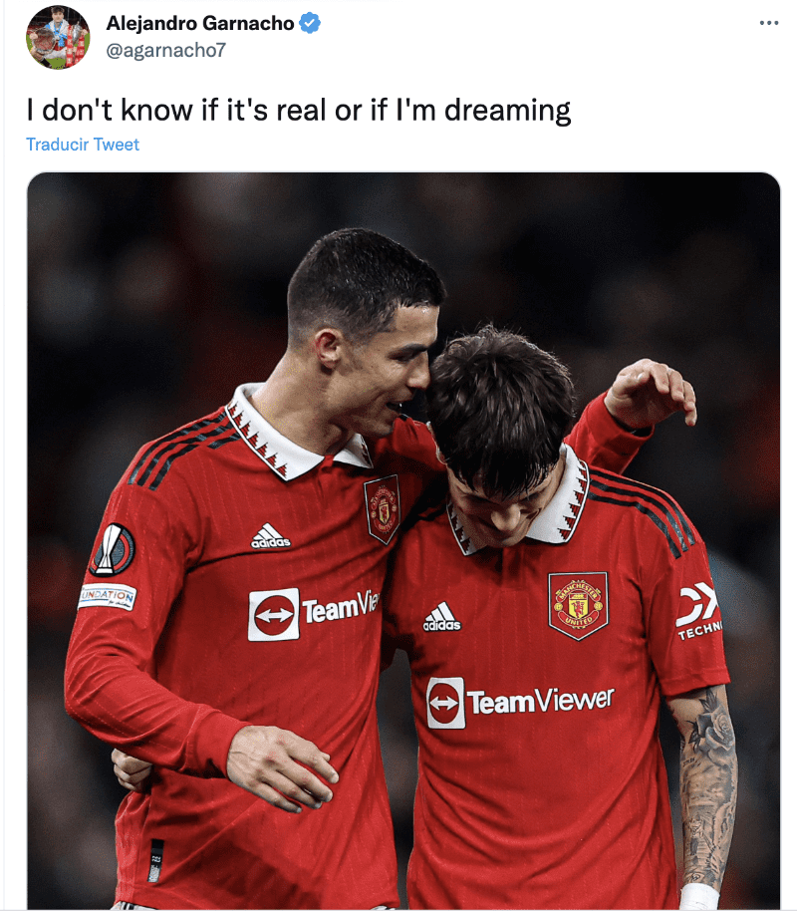Open the @agarnacho7 handle link
797x911 pixels.
[165, 51]
